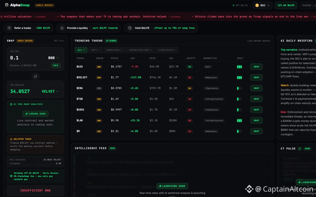This screenshot has width=316, height=197.
Task: Click SWAP button for $USD1 row
Action: click(x=256, y=110)
